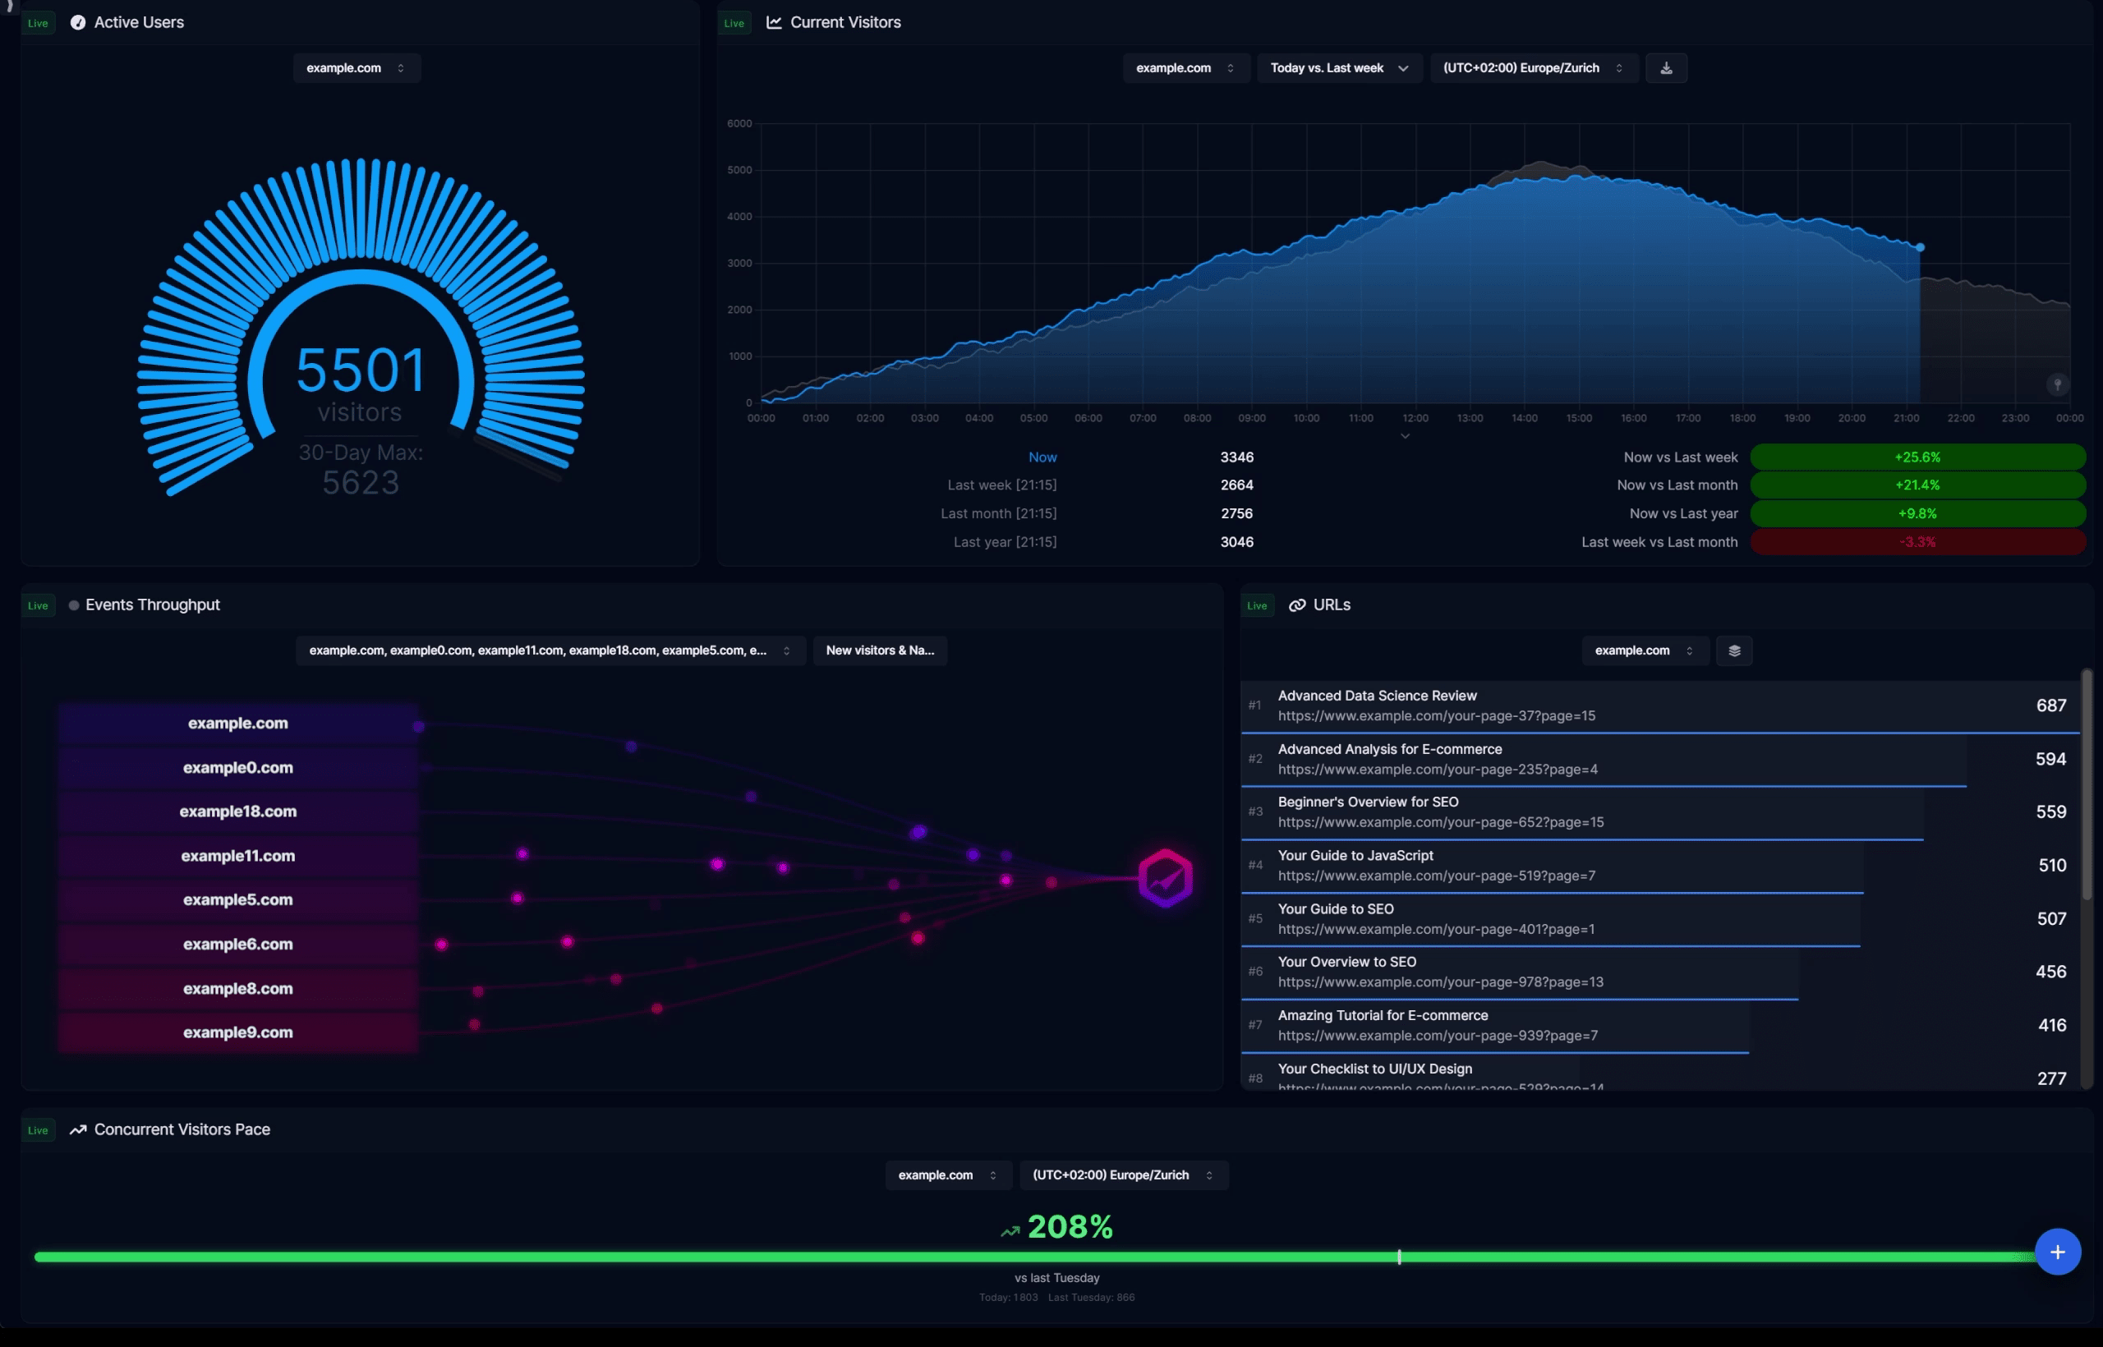Click the lightbulb icon on the visitors chart
The width and height of the screenshot is (2103, 1347).
click(x=2057, y=384)
